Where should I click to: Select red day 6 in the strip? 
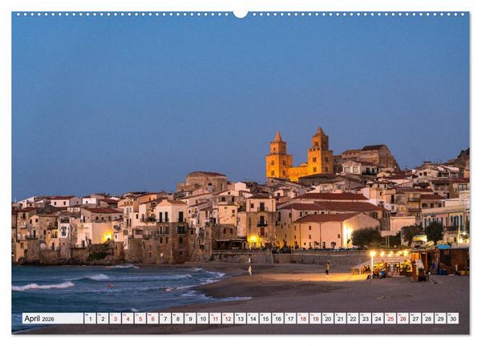(x=153, y=319)
